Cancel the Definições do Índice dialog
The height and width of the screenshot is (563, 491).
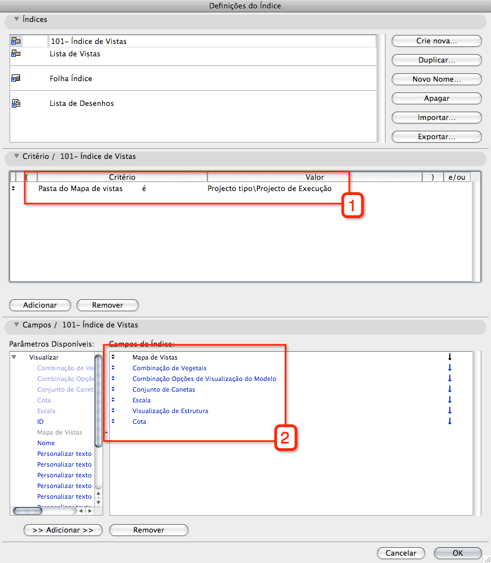point(401,553)
